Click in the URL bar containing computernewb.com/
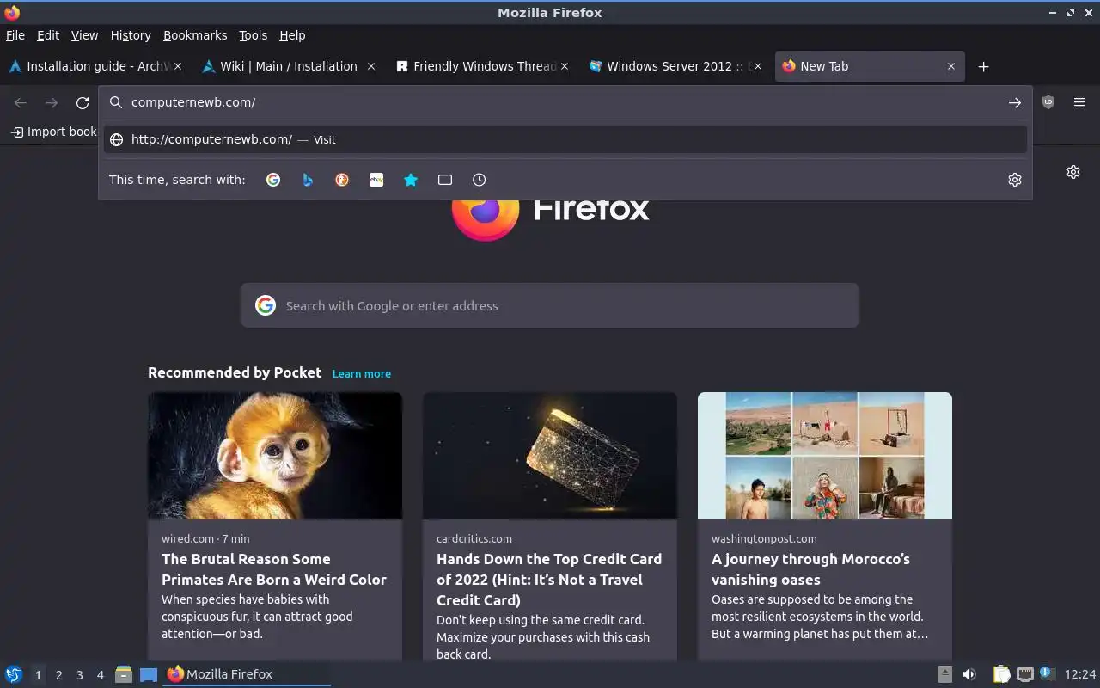This screenshot has width=1100, height=688. click(565, 102)
